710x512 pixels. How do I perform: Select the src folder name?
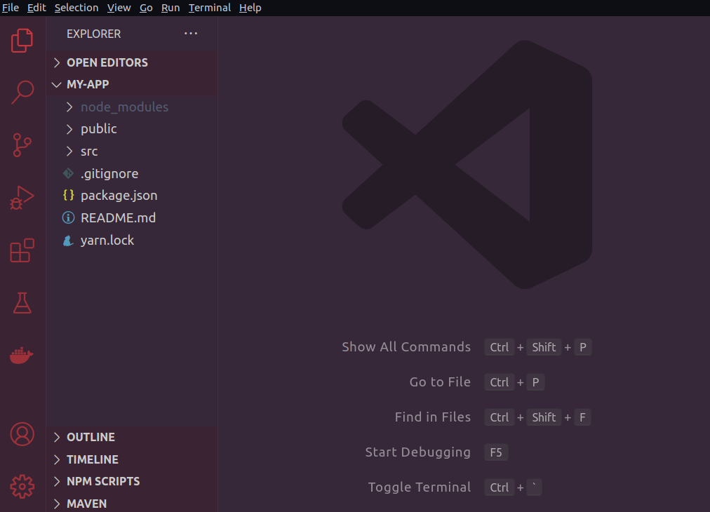(89, 151)
